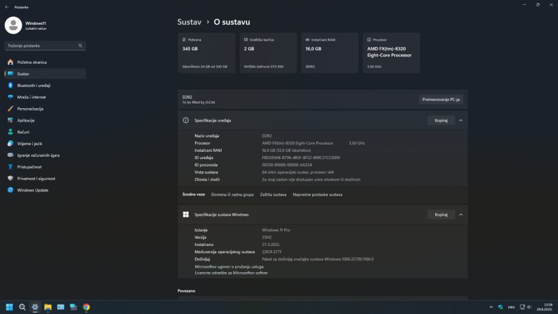Collapse Specifikacije uređaja section chevron
Viewport: 558px width, 314px height.
[461, 120]
